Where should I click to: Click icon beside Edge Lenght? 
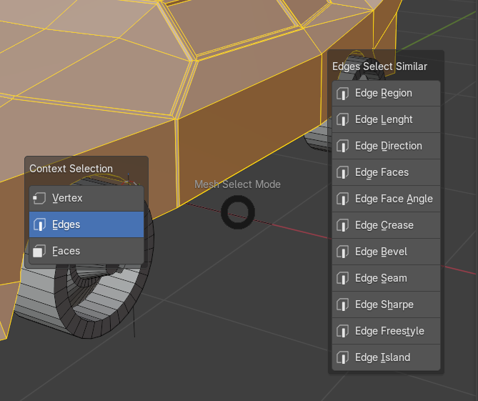[x=342, y=120]
